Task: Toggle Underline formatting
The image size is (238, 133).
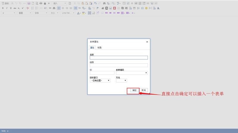Action: coord(11,8)
